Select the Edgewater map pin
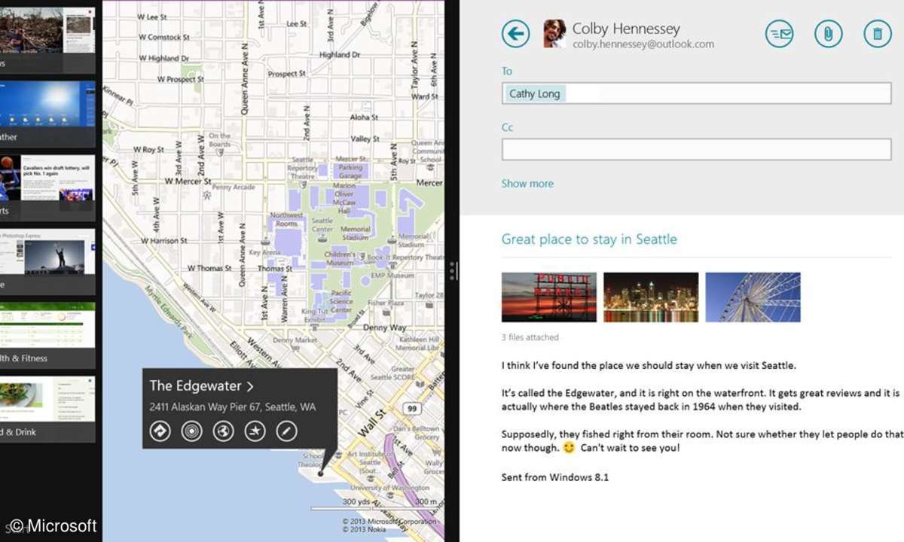 click(x=321, y=473)
